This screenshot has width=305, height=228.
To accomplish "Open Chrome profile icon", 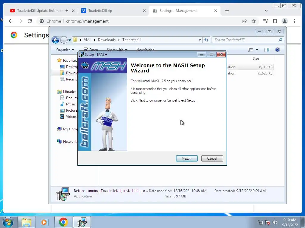I will coord(284,21).
